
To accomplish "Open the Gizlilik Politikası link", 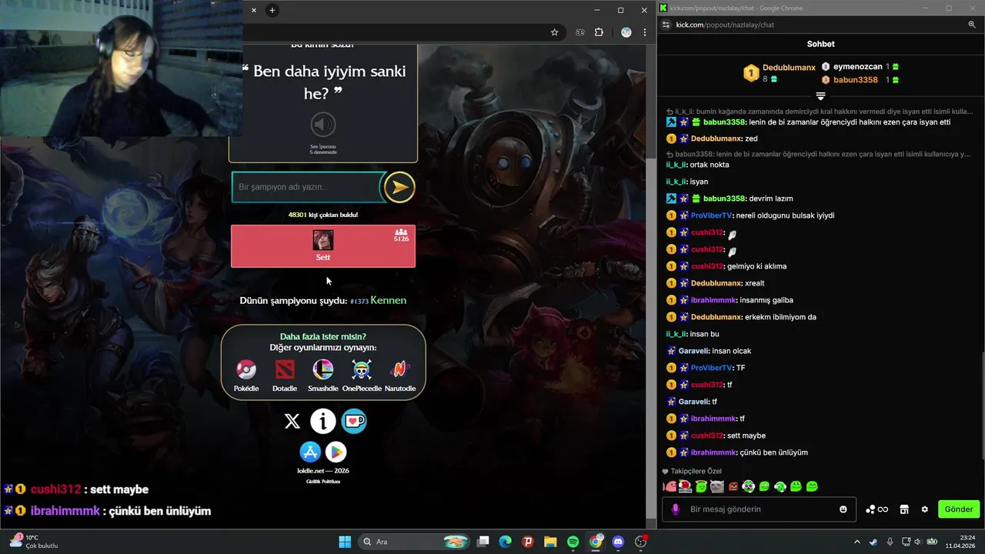I will coord(323,481).
